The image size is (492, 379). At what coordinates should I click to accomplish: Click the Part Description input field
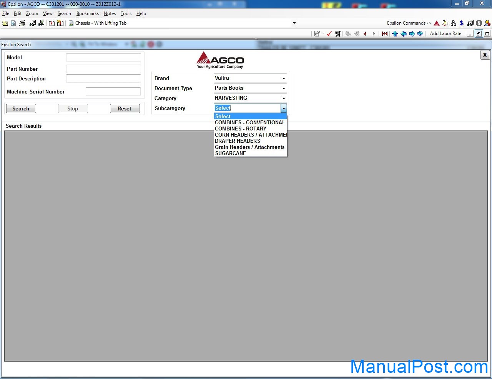click(103, 78)
